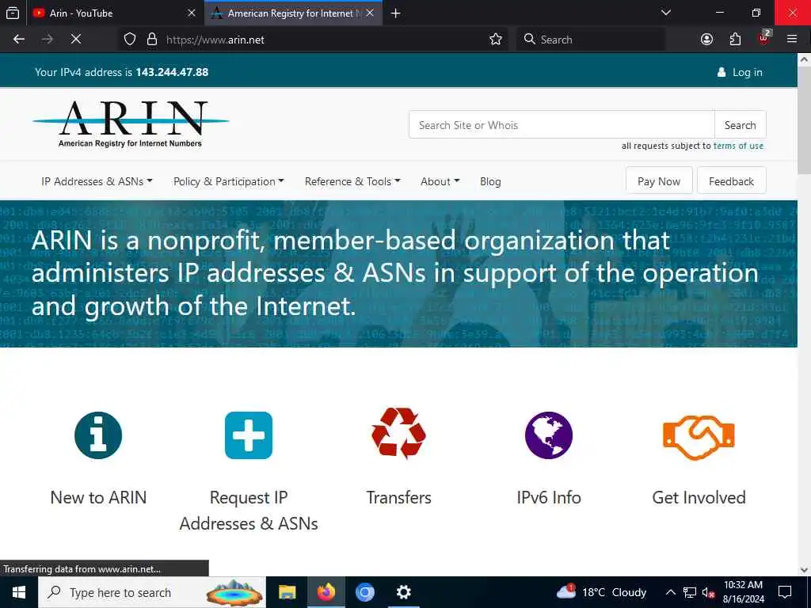The width and height of the screenshot is (811, 608).
Task: Open the Firefox account icon
Action: point(706,40)
